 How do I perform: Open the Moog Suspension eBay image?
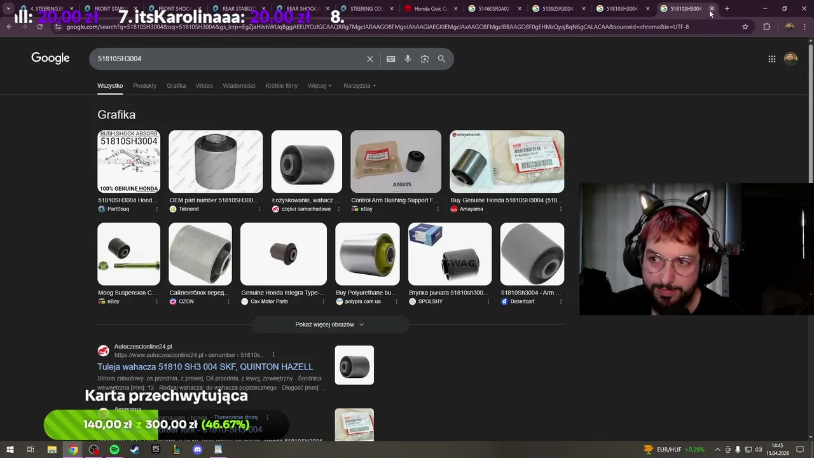point(128,254)
